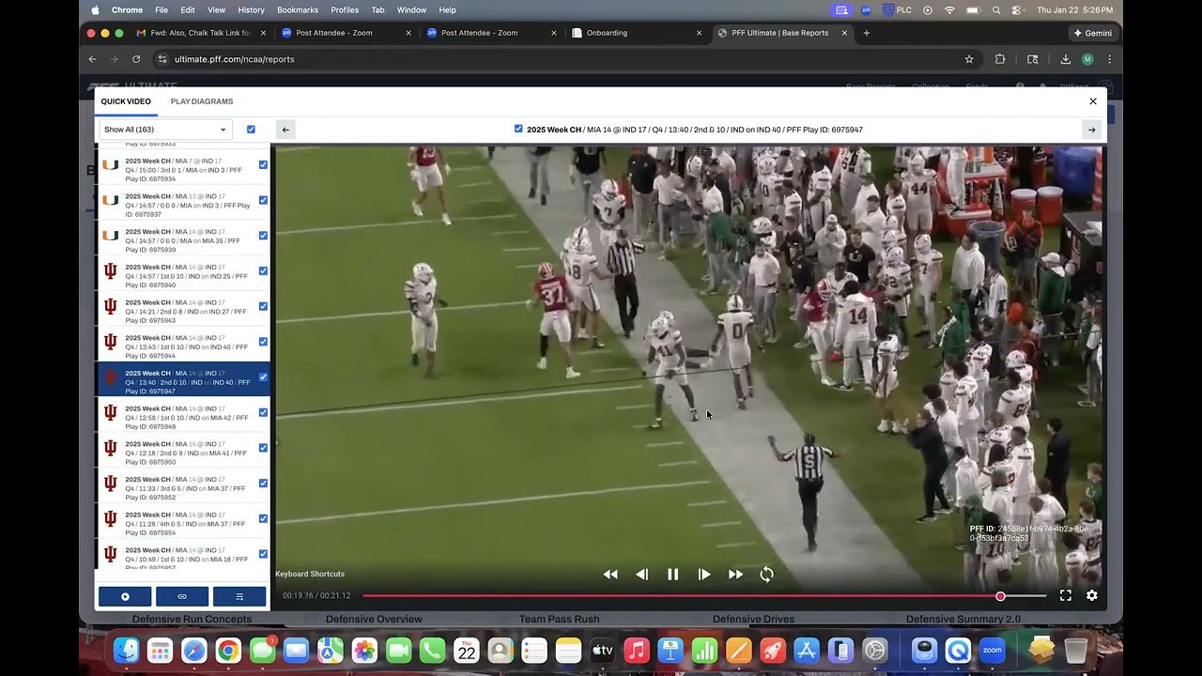Uncheck play ID 6975950 checkbox
Image resolution: width=1202 pixels, height=676 pixels.
(263, 448)
